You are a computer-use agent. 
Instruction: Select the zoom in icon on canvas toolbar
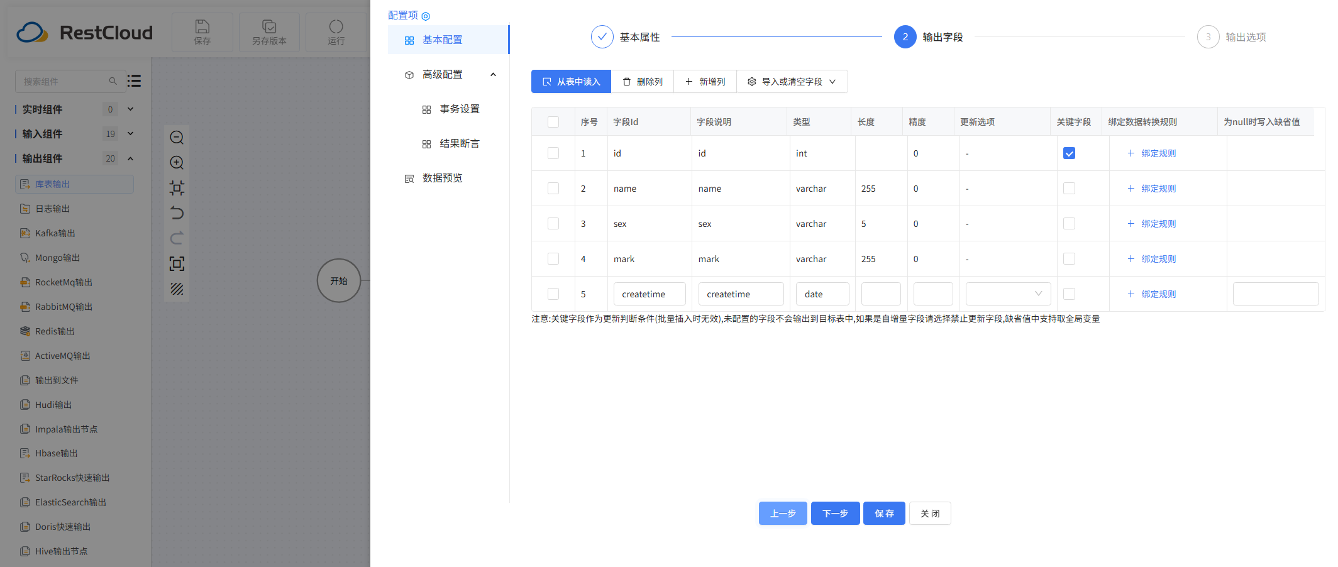[177, 163]
